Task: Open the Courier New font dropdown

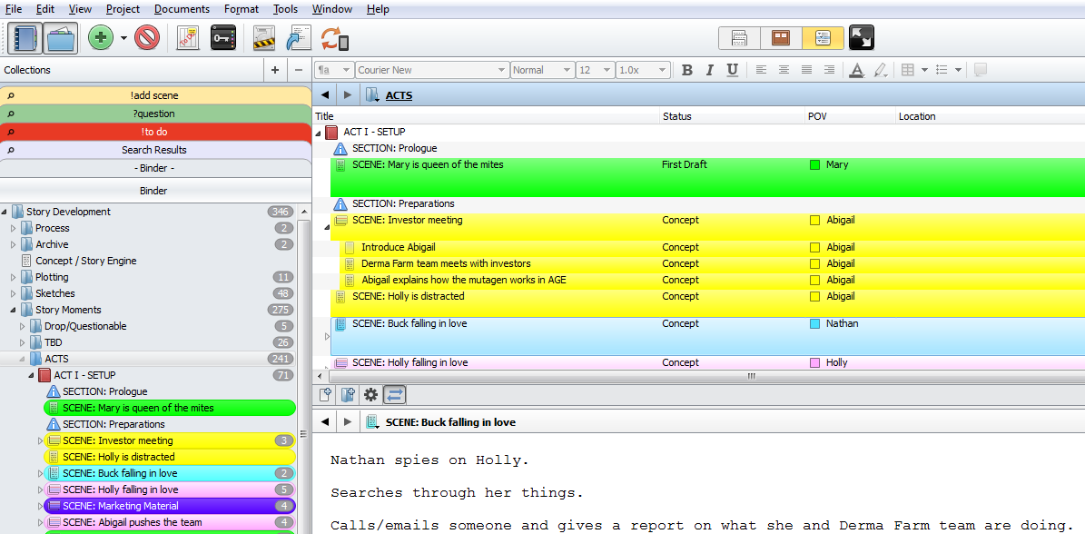Action: pos(432,70)
